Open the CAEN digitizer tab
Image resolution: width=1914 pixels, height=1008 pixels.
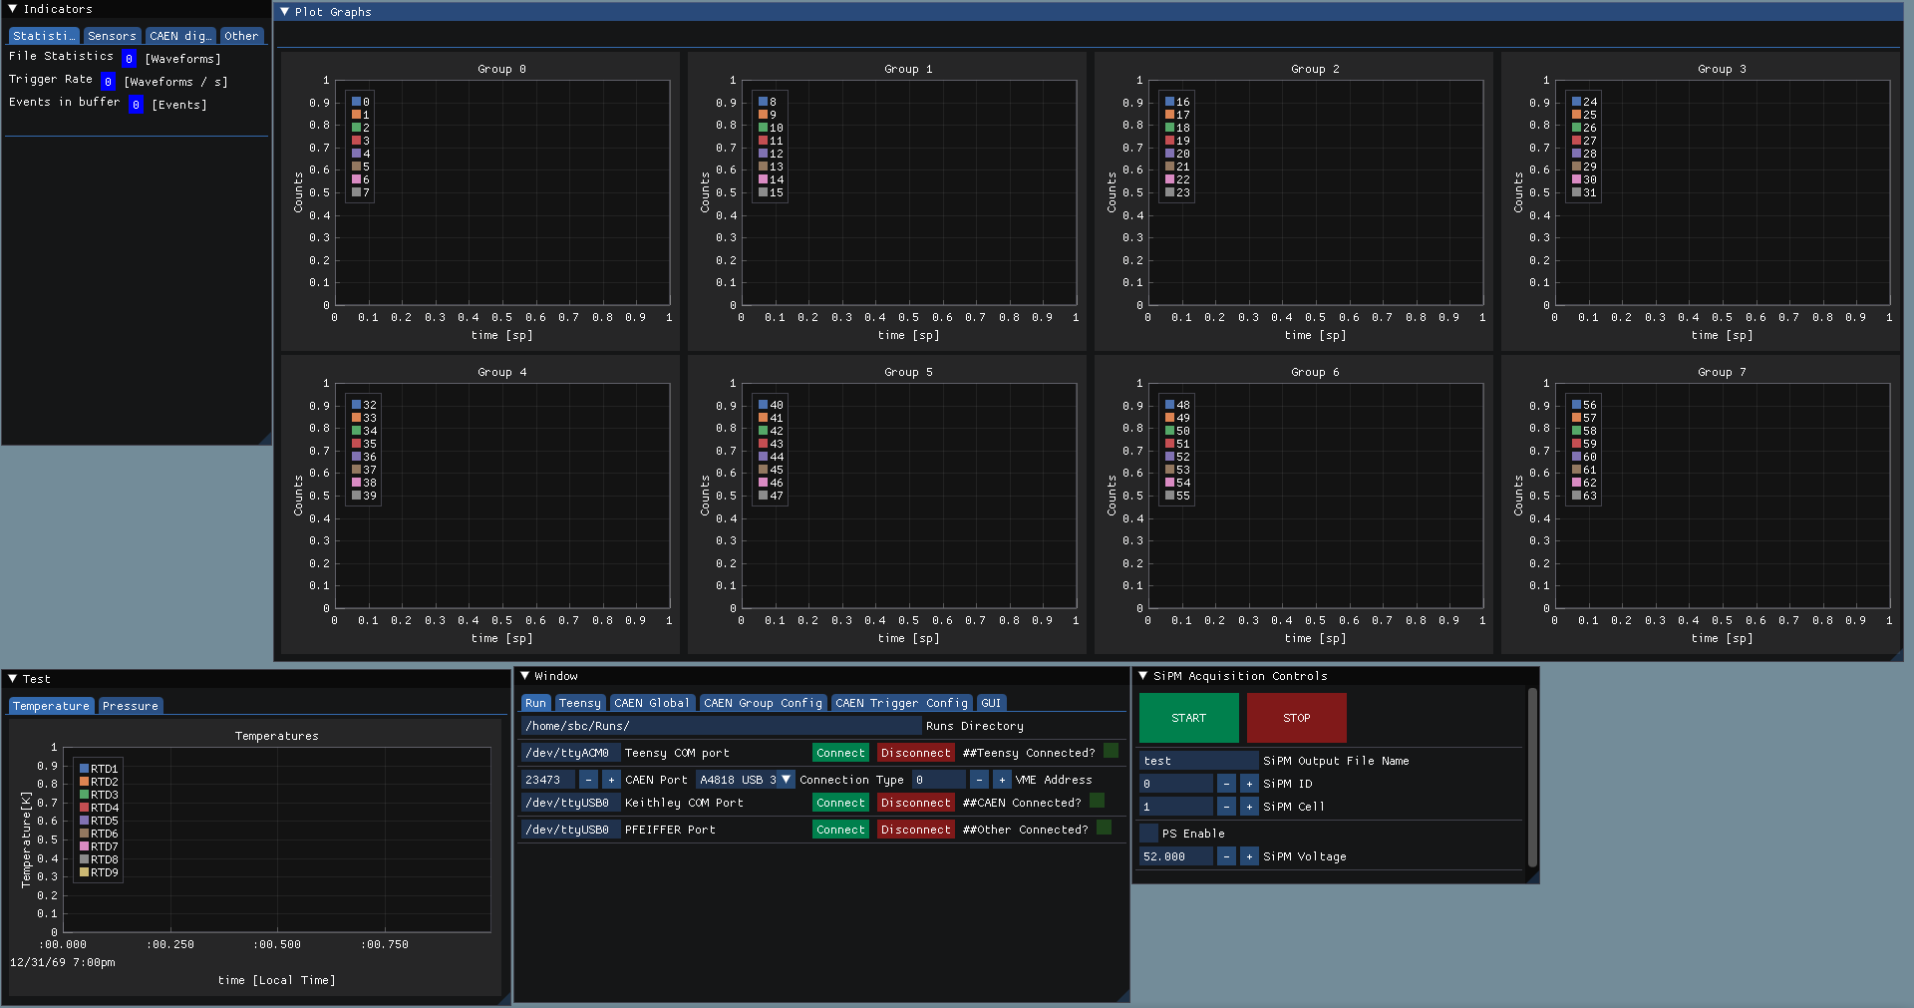180,36
